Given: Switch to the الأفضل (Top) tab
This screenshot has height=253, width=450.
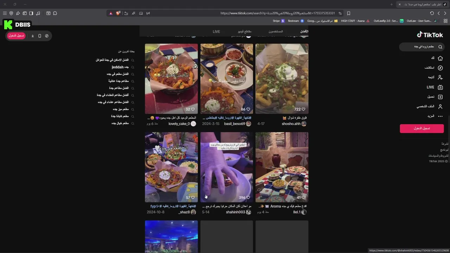Looking at the screenshot, I should [x=304, y=32].
